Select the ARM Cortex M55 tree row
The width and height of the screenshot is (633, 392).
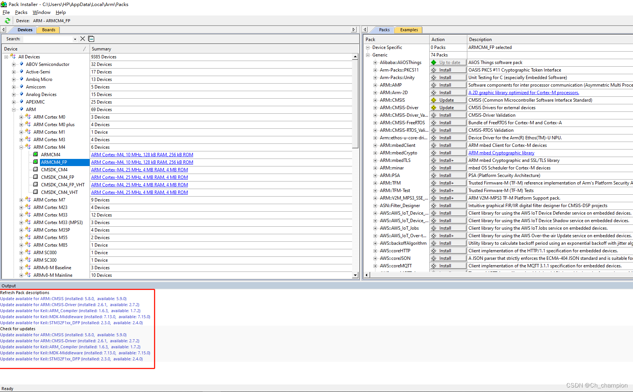pos(50,238)
